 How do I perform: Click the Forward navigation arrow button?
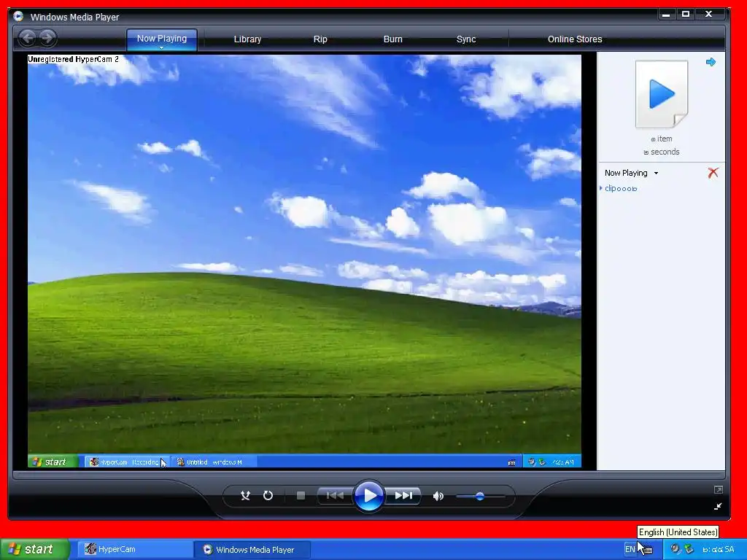point(47,38)
